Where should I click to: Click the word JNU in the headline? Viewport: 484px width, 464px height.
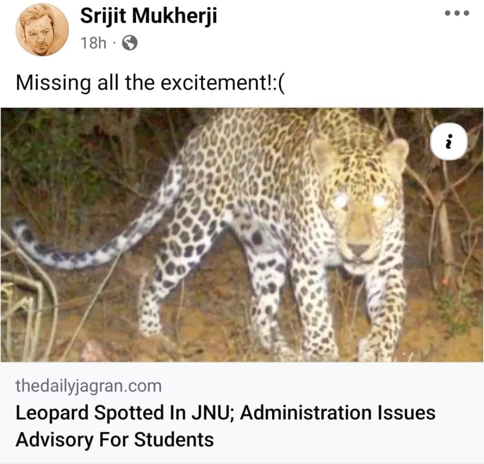(203, 413)
